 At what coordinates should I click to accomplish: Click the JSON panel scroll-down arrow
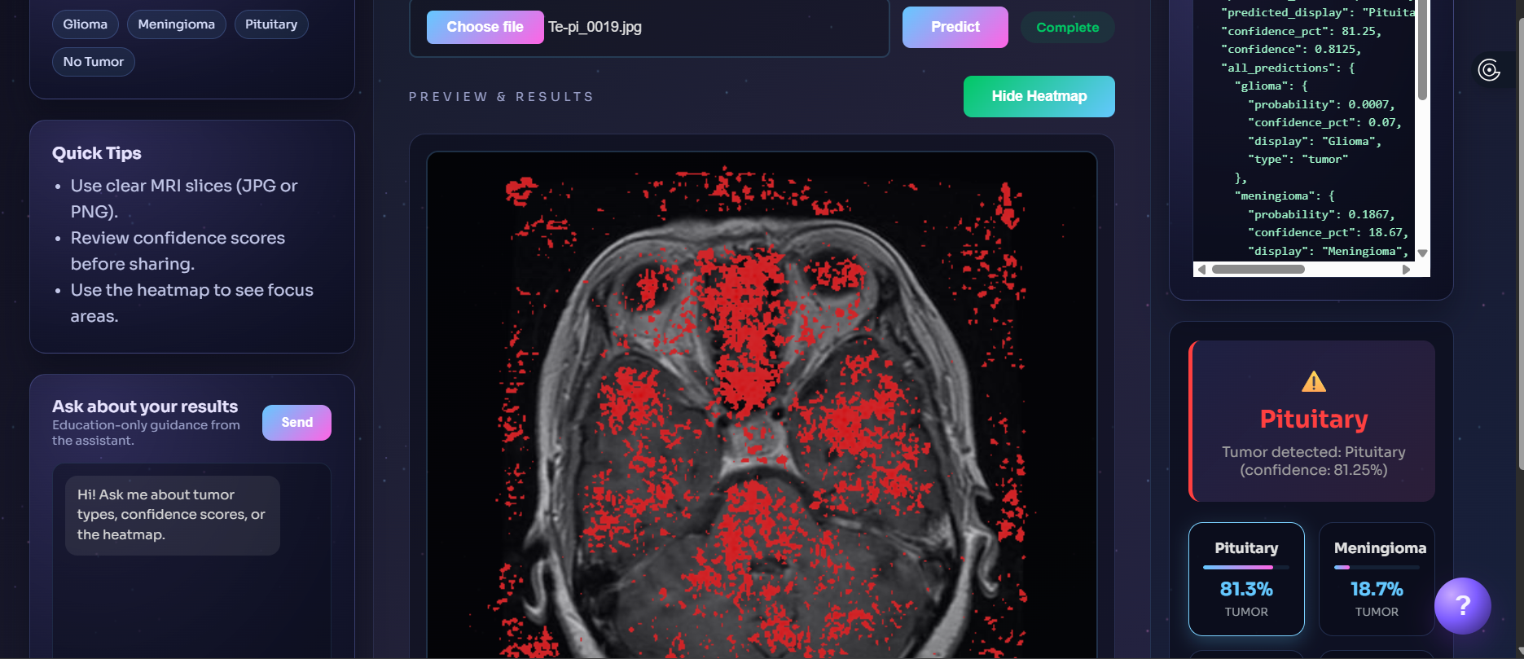tap(1422, 253)
